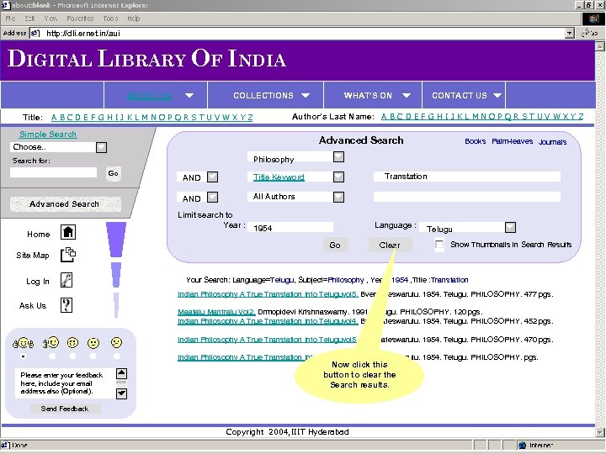Expand the Simple Search Choose dropdown
Viewport: 606px width, 454px height.
[x=101, y=147]
